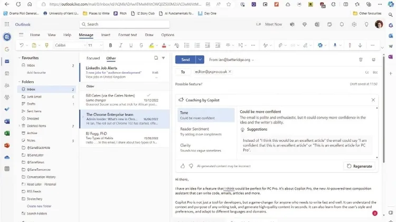
Task: Toggle underline formatting
Action: click(131, 45)
